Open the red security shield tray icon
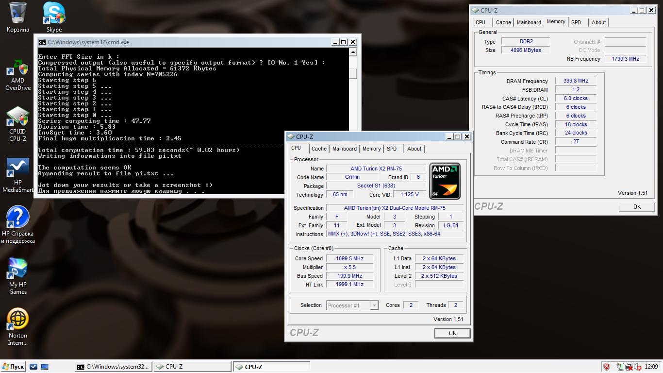This screenshot has height=373, width=663. click(x=607, y=367)
